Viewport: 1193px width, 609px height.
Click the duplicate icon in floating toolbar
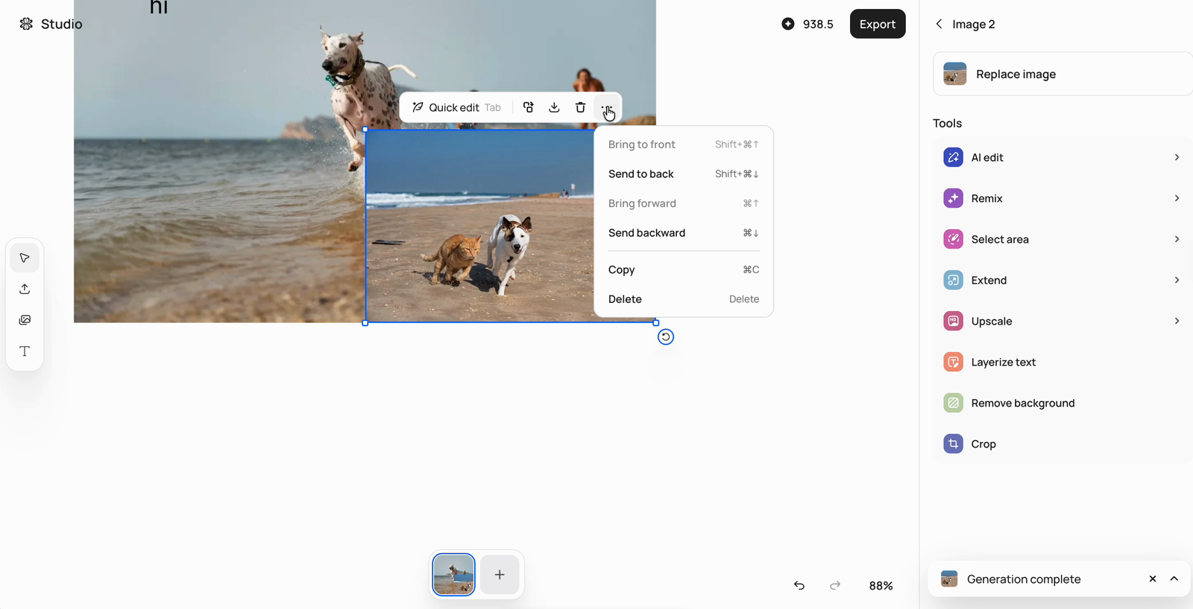tap(528, 107)
